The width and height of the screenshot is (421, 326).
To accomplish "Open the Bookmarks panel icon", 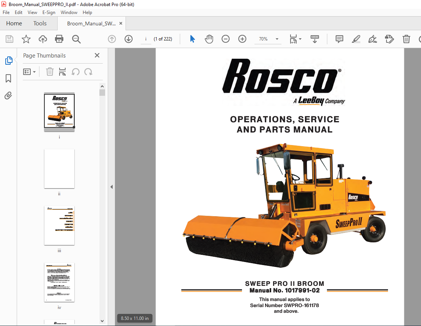I will (8, 78).
